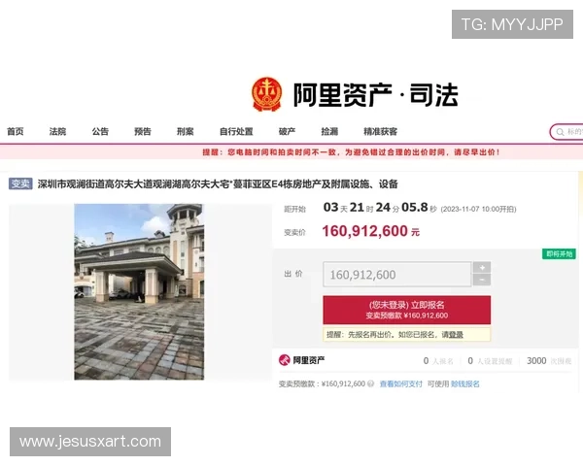583x466 pixels.
Task: Go to the 公告 announcements menu
Action: point(100,132)
